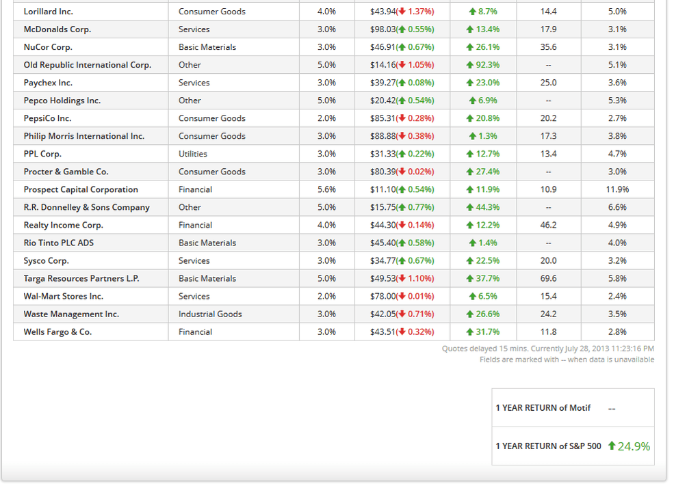
Task: Click the 1 YEAR RETURN of S&P 500 label
Action: [549, 446]
